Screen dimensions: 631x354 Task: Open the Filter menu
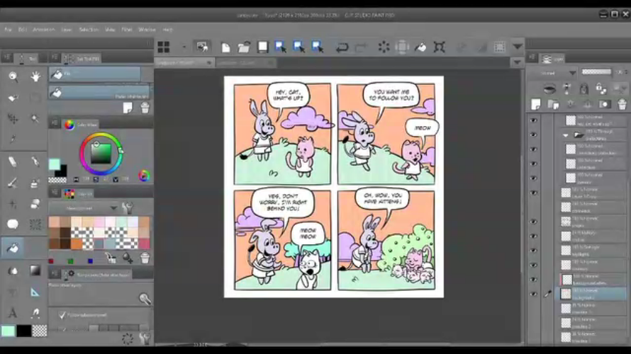(127, 29)
